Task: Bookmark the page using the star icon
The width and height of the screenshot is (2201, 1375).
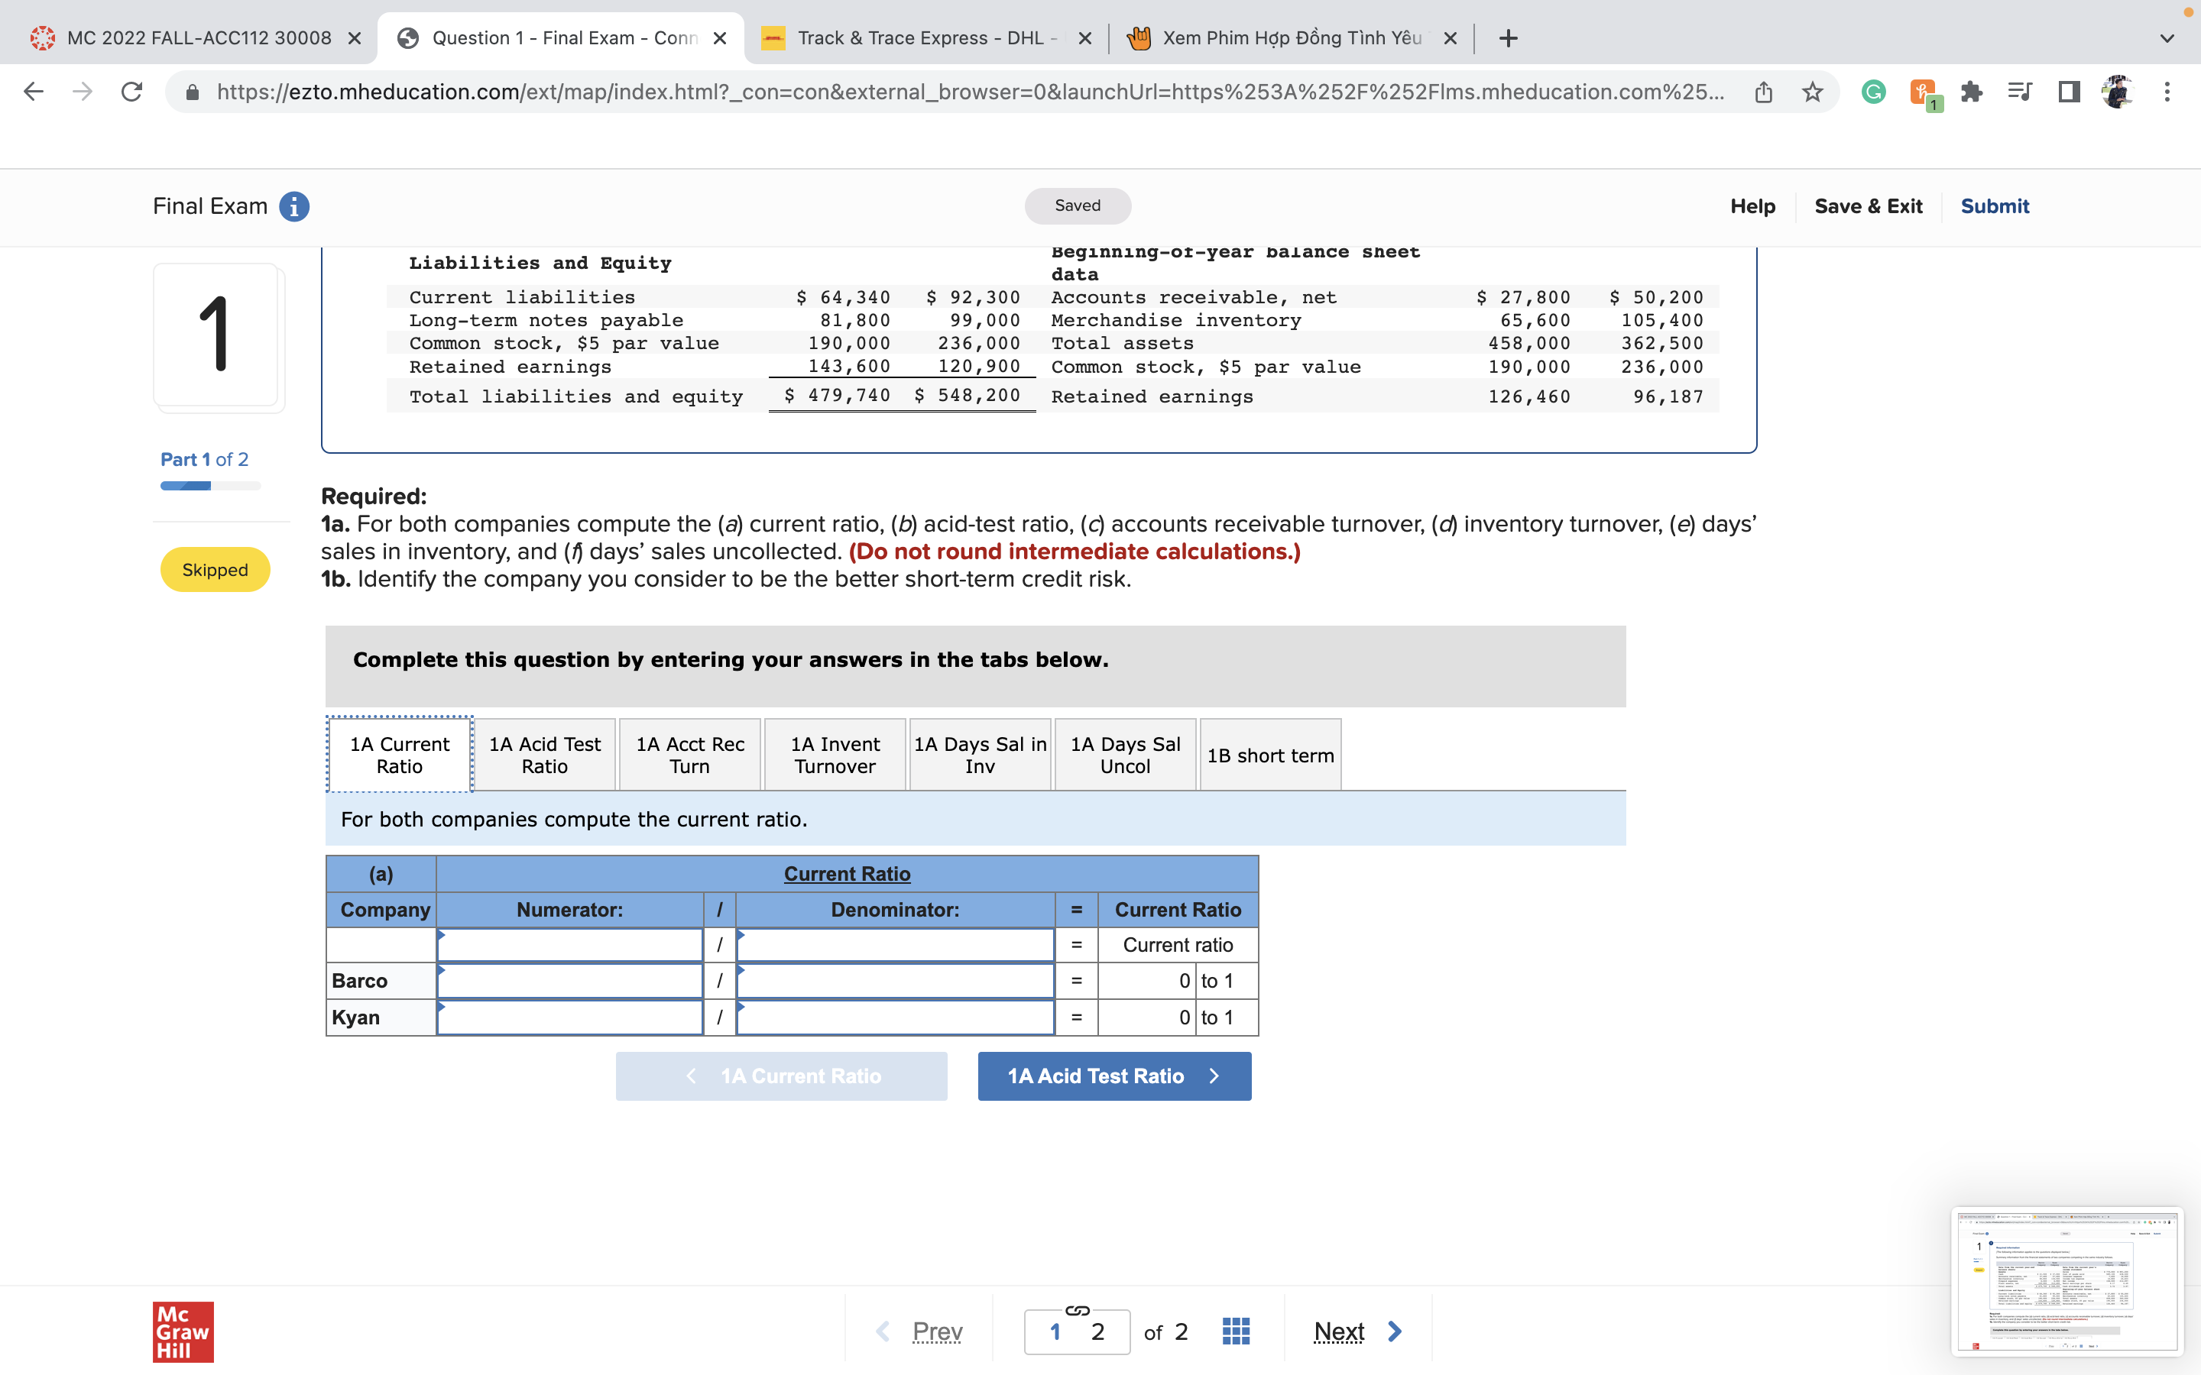Action: 1810,91
